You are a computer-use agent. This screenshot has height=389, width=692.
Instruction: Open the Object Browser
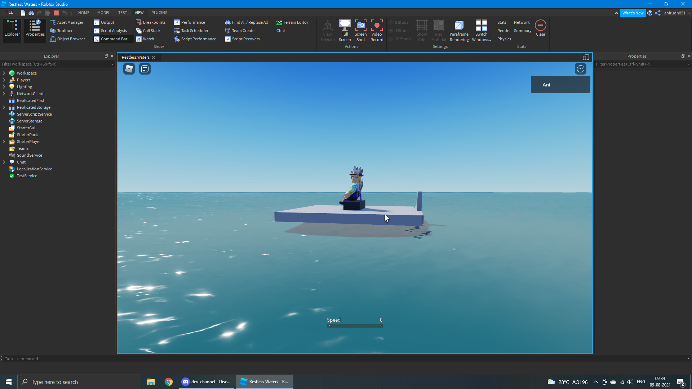[68, 39]
